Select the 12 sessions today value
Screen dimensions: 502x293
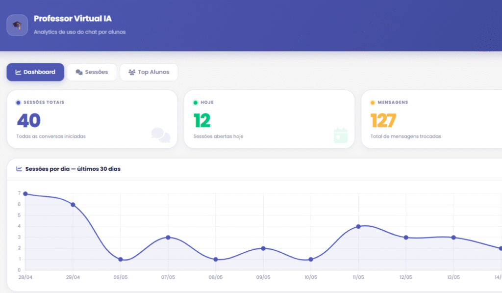coord(202,121)
